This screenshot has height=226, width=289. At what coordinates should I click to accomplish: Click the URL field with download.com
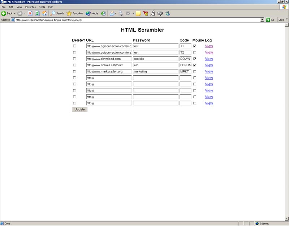coord(109,59)
